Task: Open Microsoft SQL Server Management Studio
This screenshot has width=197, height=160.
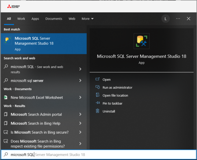Action: 107,80
